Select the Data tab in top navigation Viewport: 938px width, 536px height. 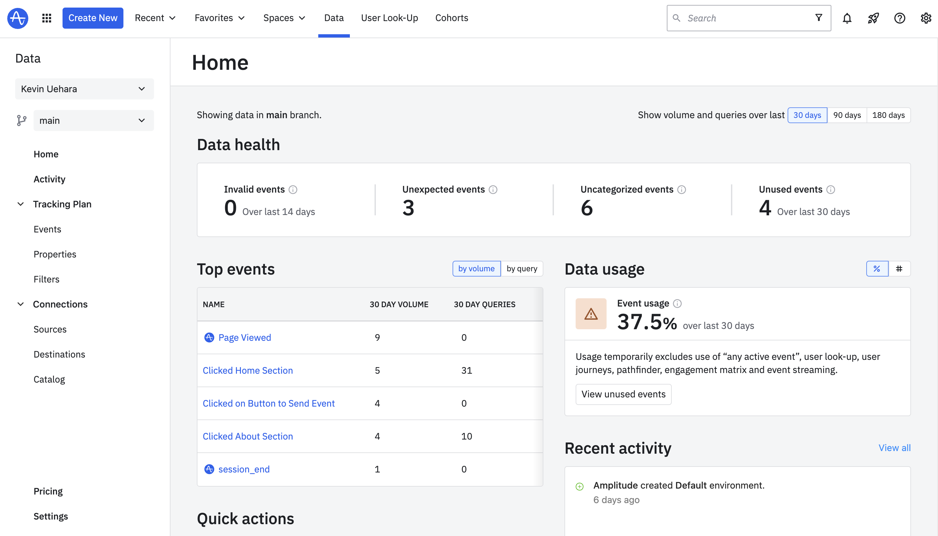334,18
